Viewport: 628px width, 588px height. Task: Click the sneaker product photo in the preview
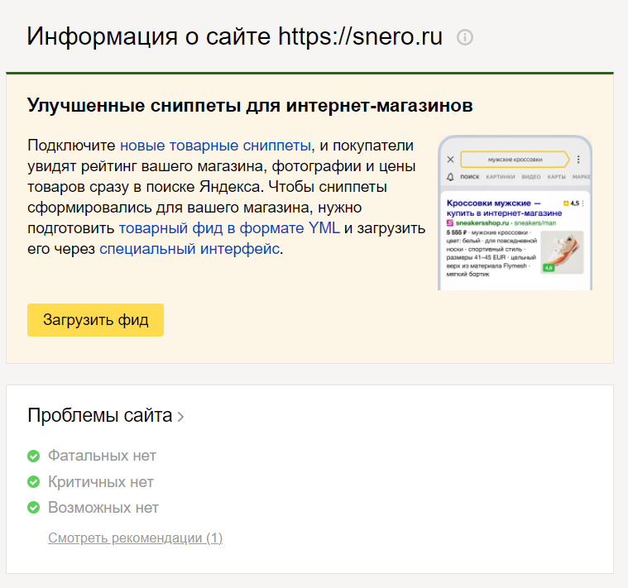coord(562,251)
